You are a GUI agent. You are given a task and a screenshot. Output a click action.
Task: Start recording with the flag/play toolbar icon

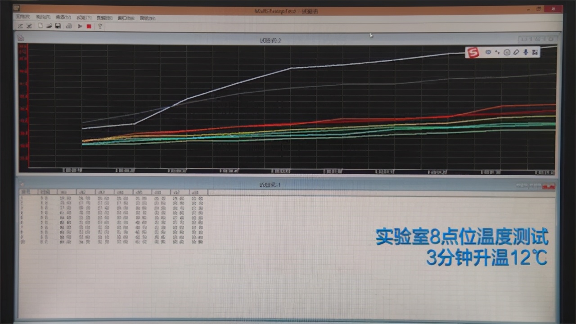[x=80, y=26]
